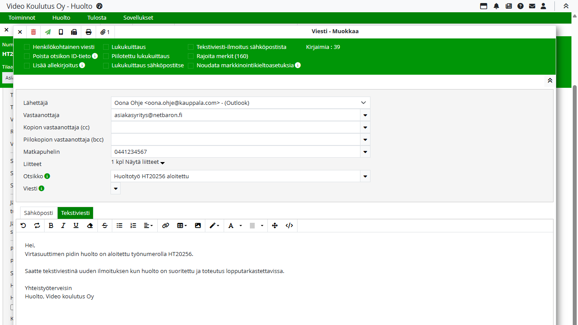Insert a link with the chain icon

(166, 225)
